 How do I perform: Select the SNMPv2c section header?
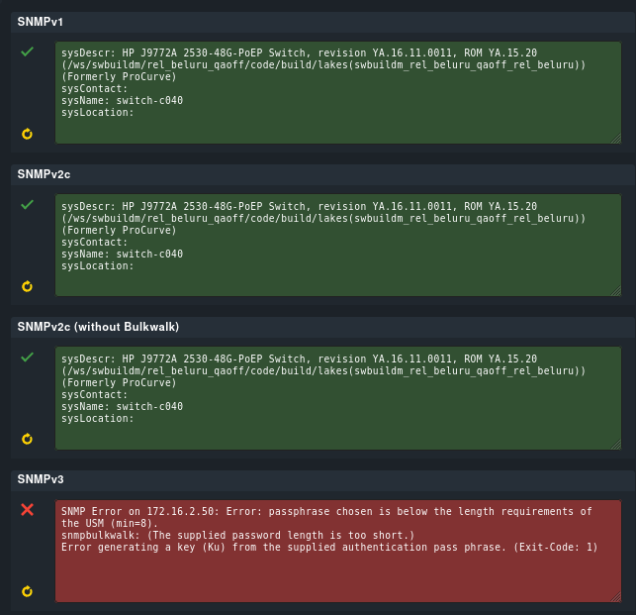pos(45,174)
